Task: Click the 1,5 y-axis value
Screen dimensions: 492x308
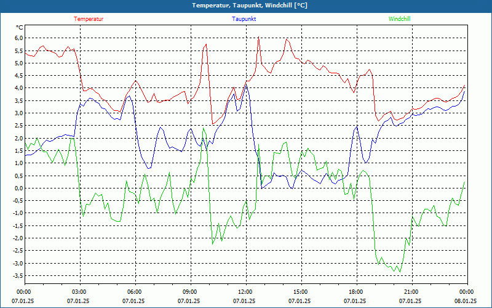Action: [19, 150]
